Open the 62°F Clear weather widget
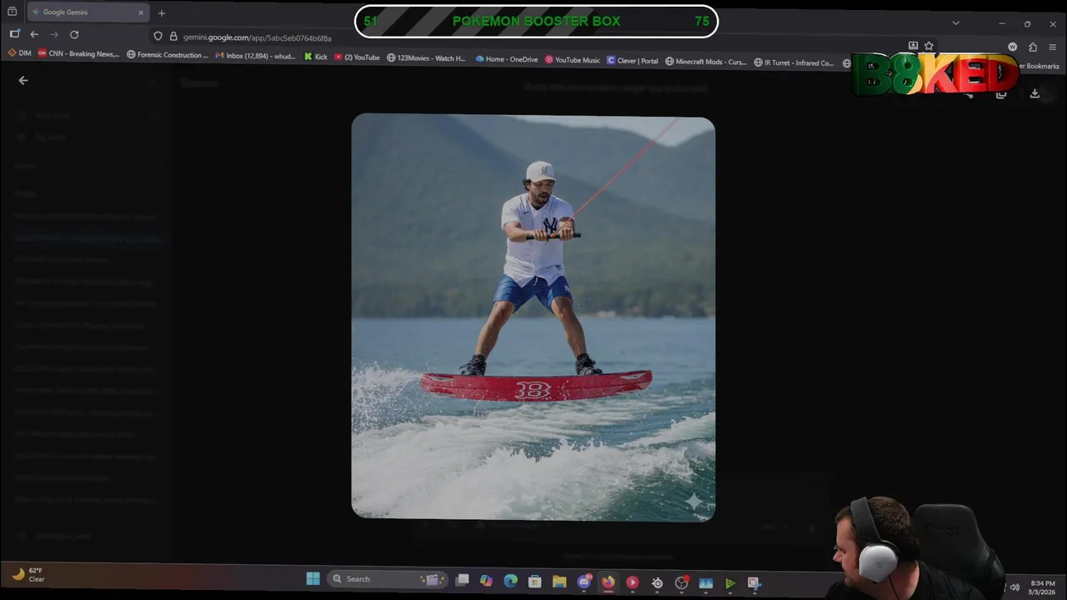 28,574
